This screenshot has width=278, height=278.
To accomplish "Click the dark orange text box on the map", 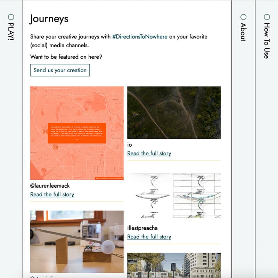I will (x=76, y=133).
